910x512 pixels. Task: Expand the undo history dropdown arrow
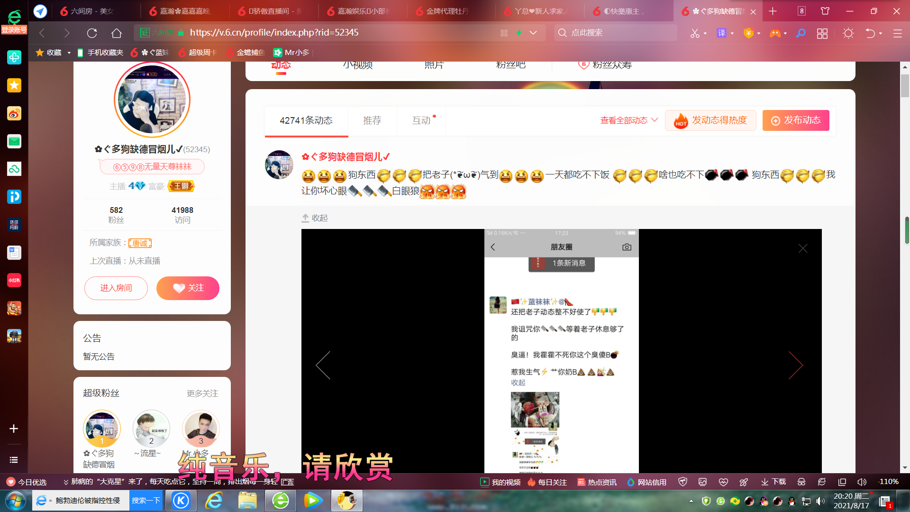tap(881, 33)
